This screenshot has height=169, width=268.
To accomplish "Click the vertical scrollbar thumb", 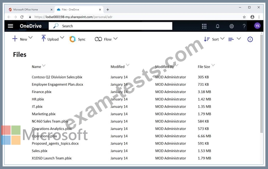I will tap(261, 84).
